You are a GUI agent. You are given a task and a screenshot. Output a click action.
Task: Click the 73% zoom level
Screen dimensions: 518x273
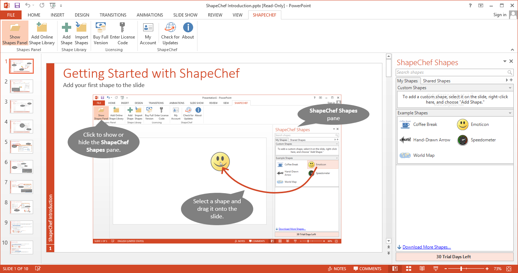pos(497,269)
